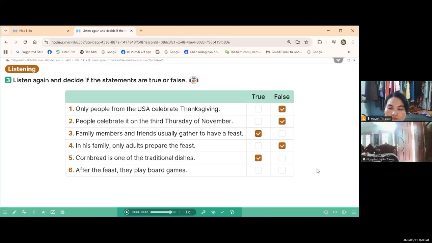The width and height of the screenshot is (432, 243).
Task: View site information icon in address bar
Action: tap(46, 42)
